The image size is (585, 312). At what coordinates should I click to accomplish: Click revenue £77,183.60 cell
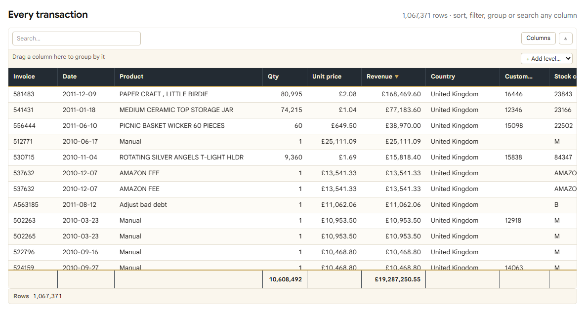coord(394,110)
